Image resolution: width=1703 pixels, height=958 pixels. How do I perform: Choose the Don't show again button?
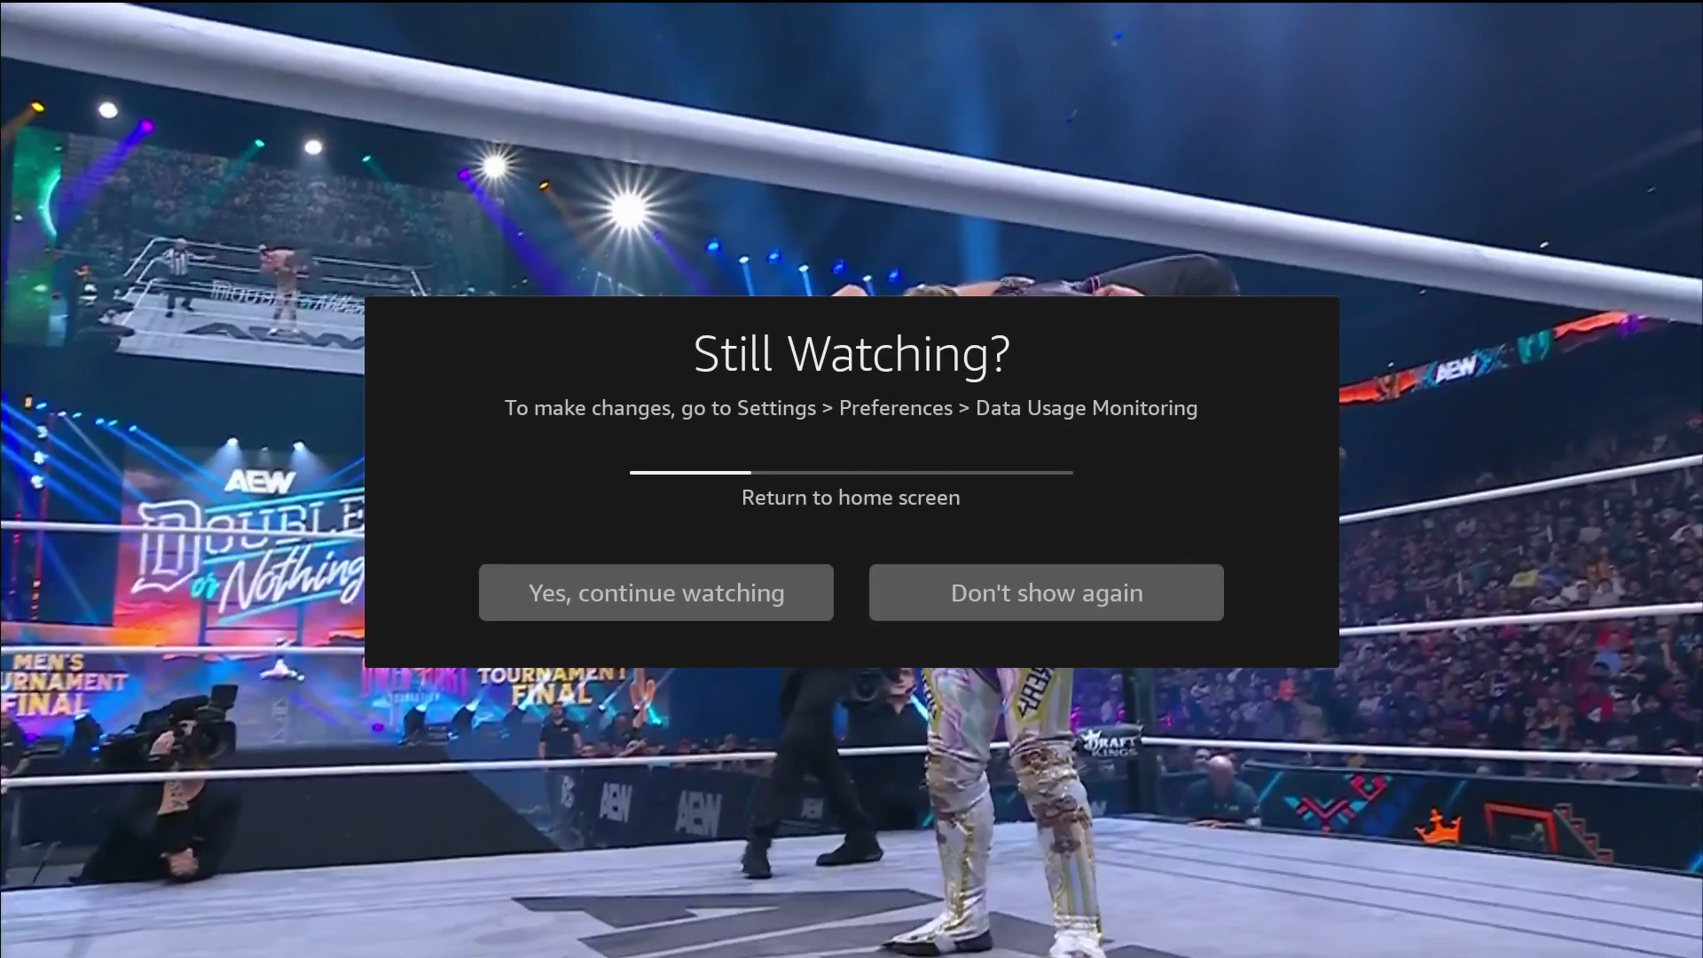coord(1046,593)
